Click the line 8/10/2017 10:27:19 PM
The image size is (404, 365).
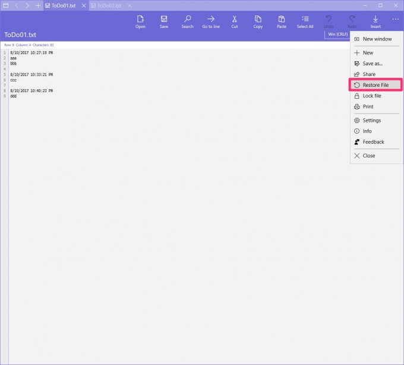pos(31,52)
